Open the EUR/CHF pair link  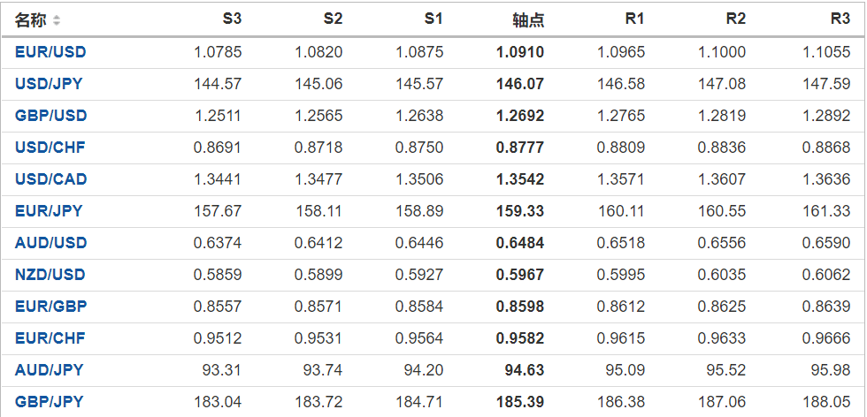50,338
